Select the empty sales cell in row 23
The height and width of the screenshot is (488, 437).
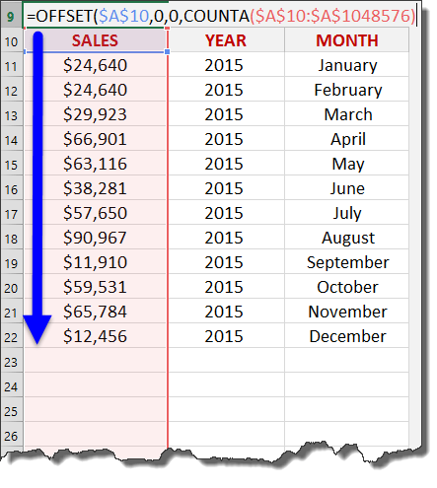[x=96, y=361]
